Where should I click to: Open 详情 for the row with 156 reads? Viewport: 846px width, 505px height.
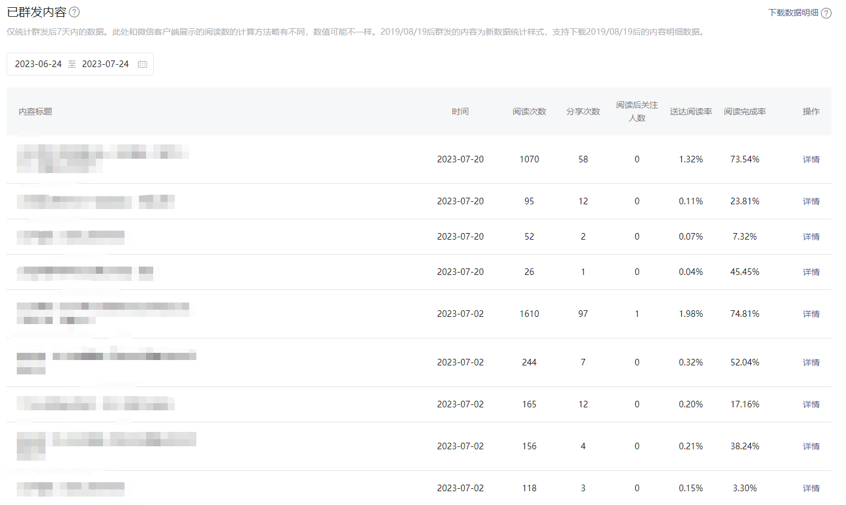point(811,446)
